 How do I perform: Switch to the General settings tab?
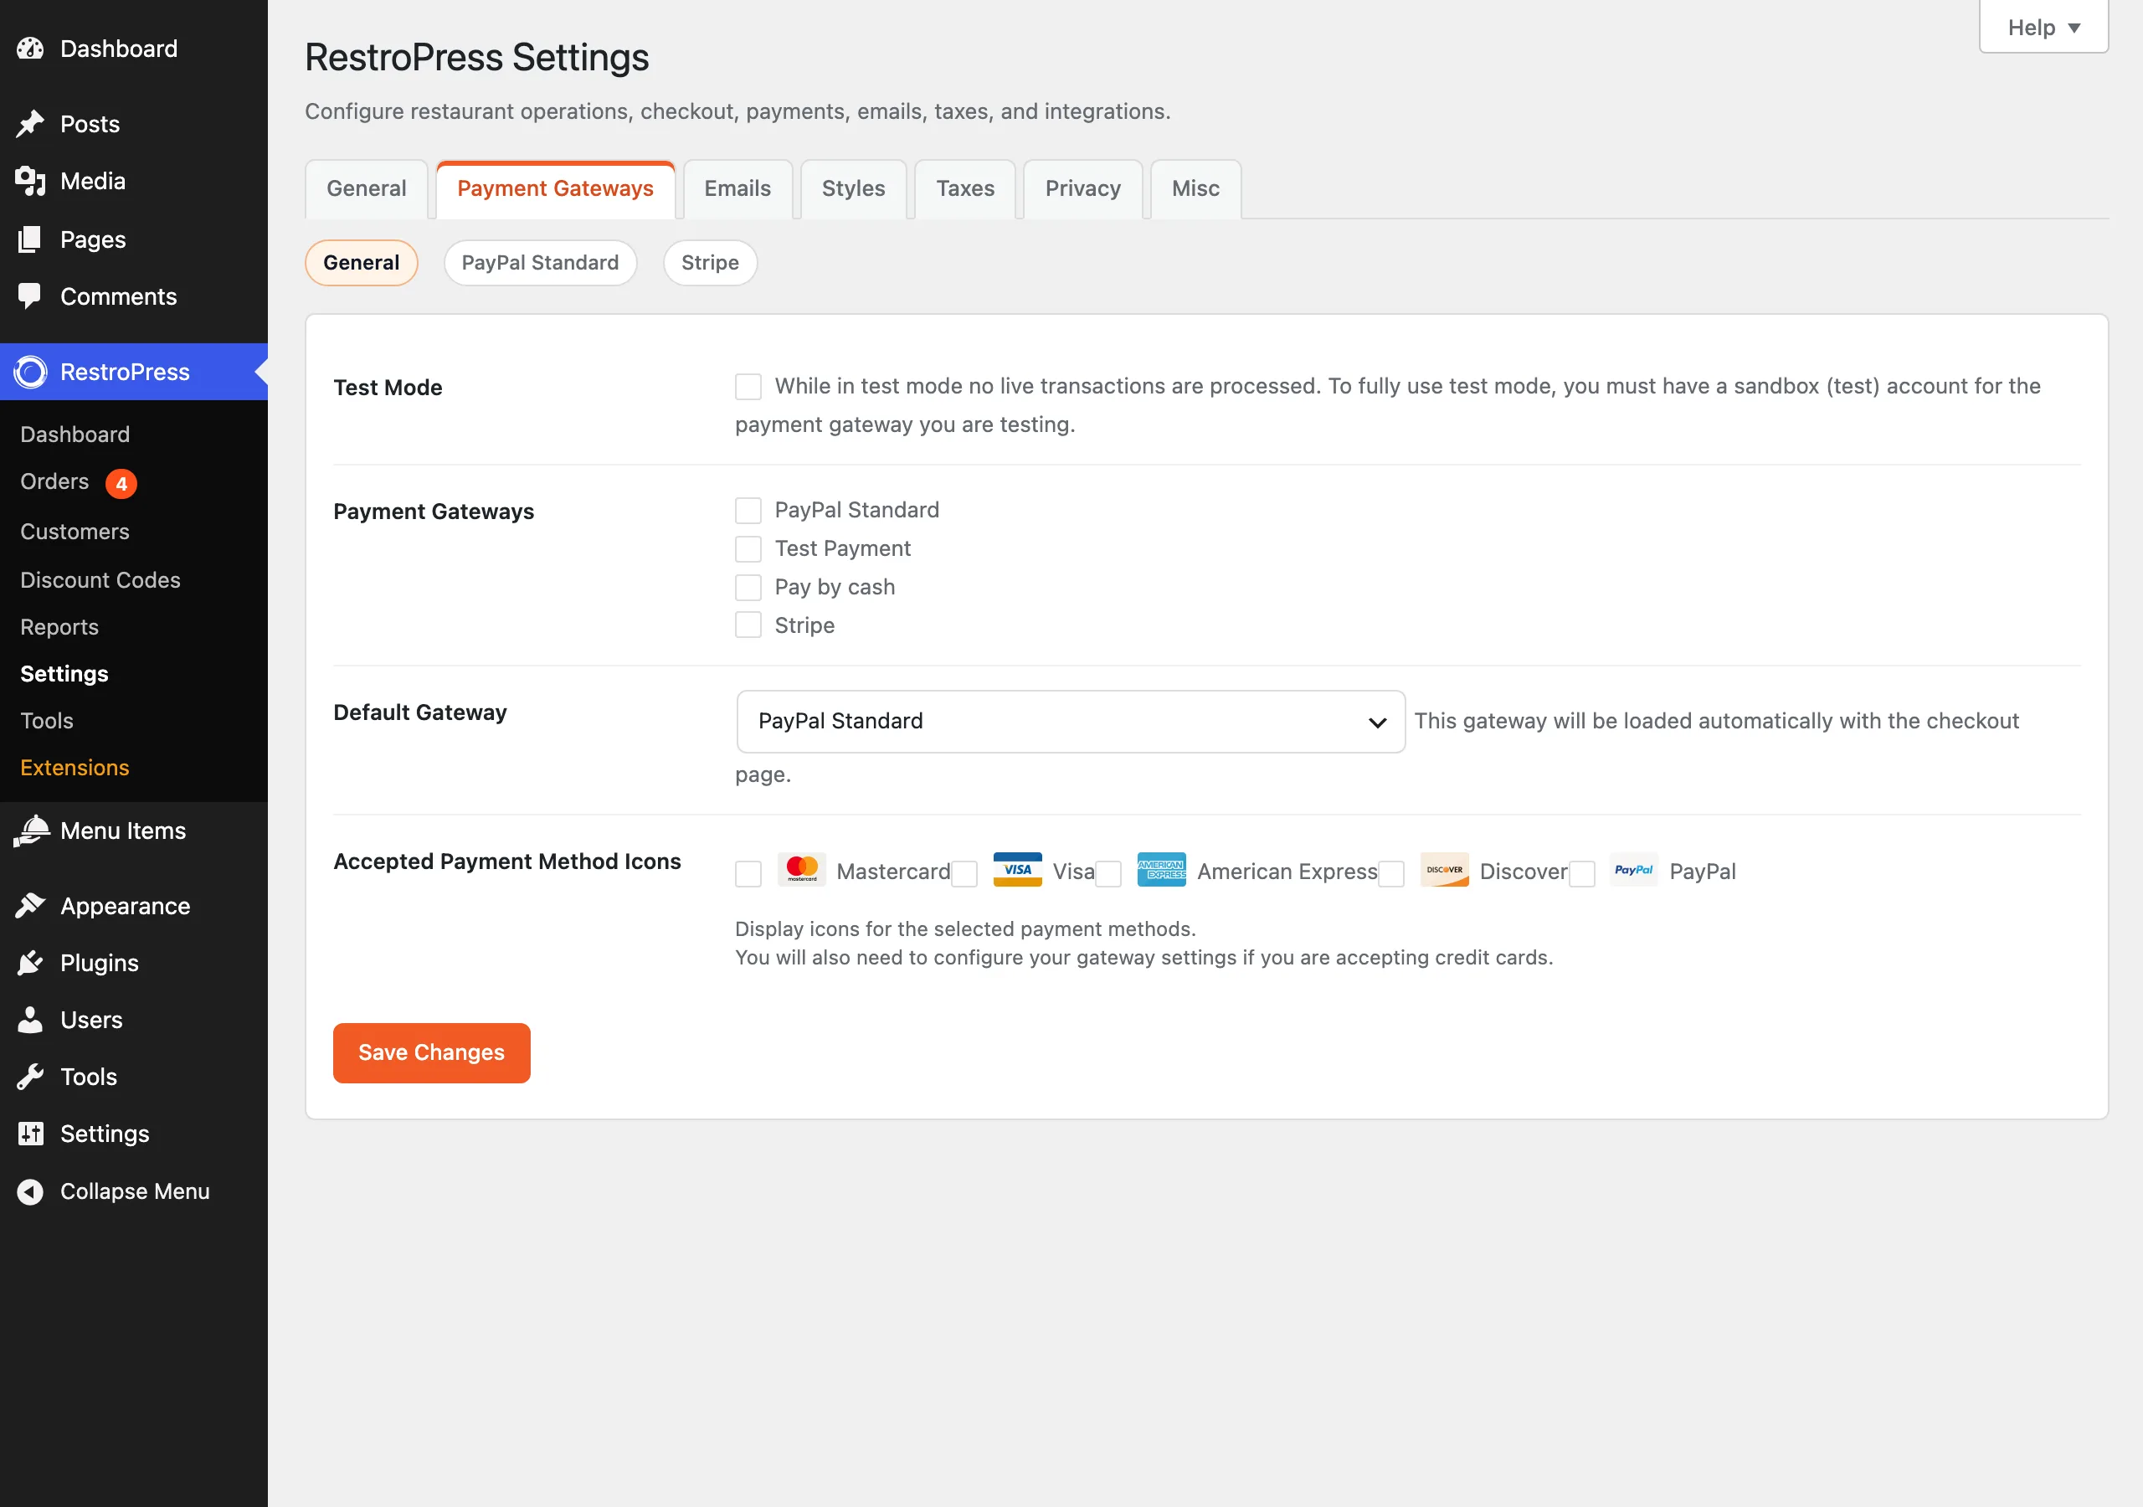pyautogui.click(x=366, y=188)
